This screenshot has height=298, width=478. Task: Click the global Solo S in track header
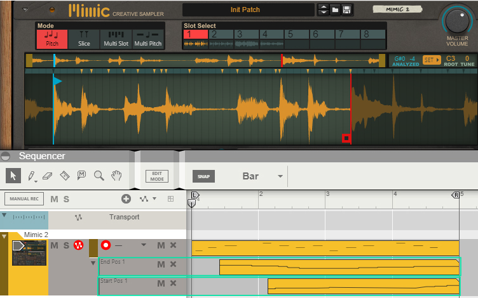click(66, 199)
